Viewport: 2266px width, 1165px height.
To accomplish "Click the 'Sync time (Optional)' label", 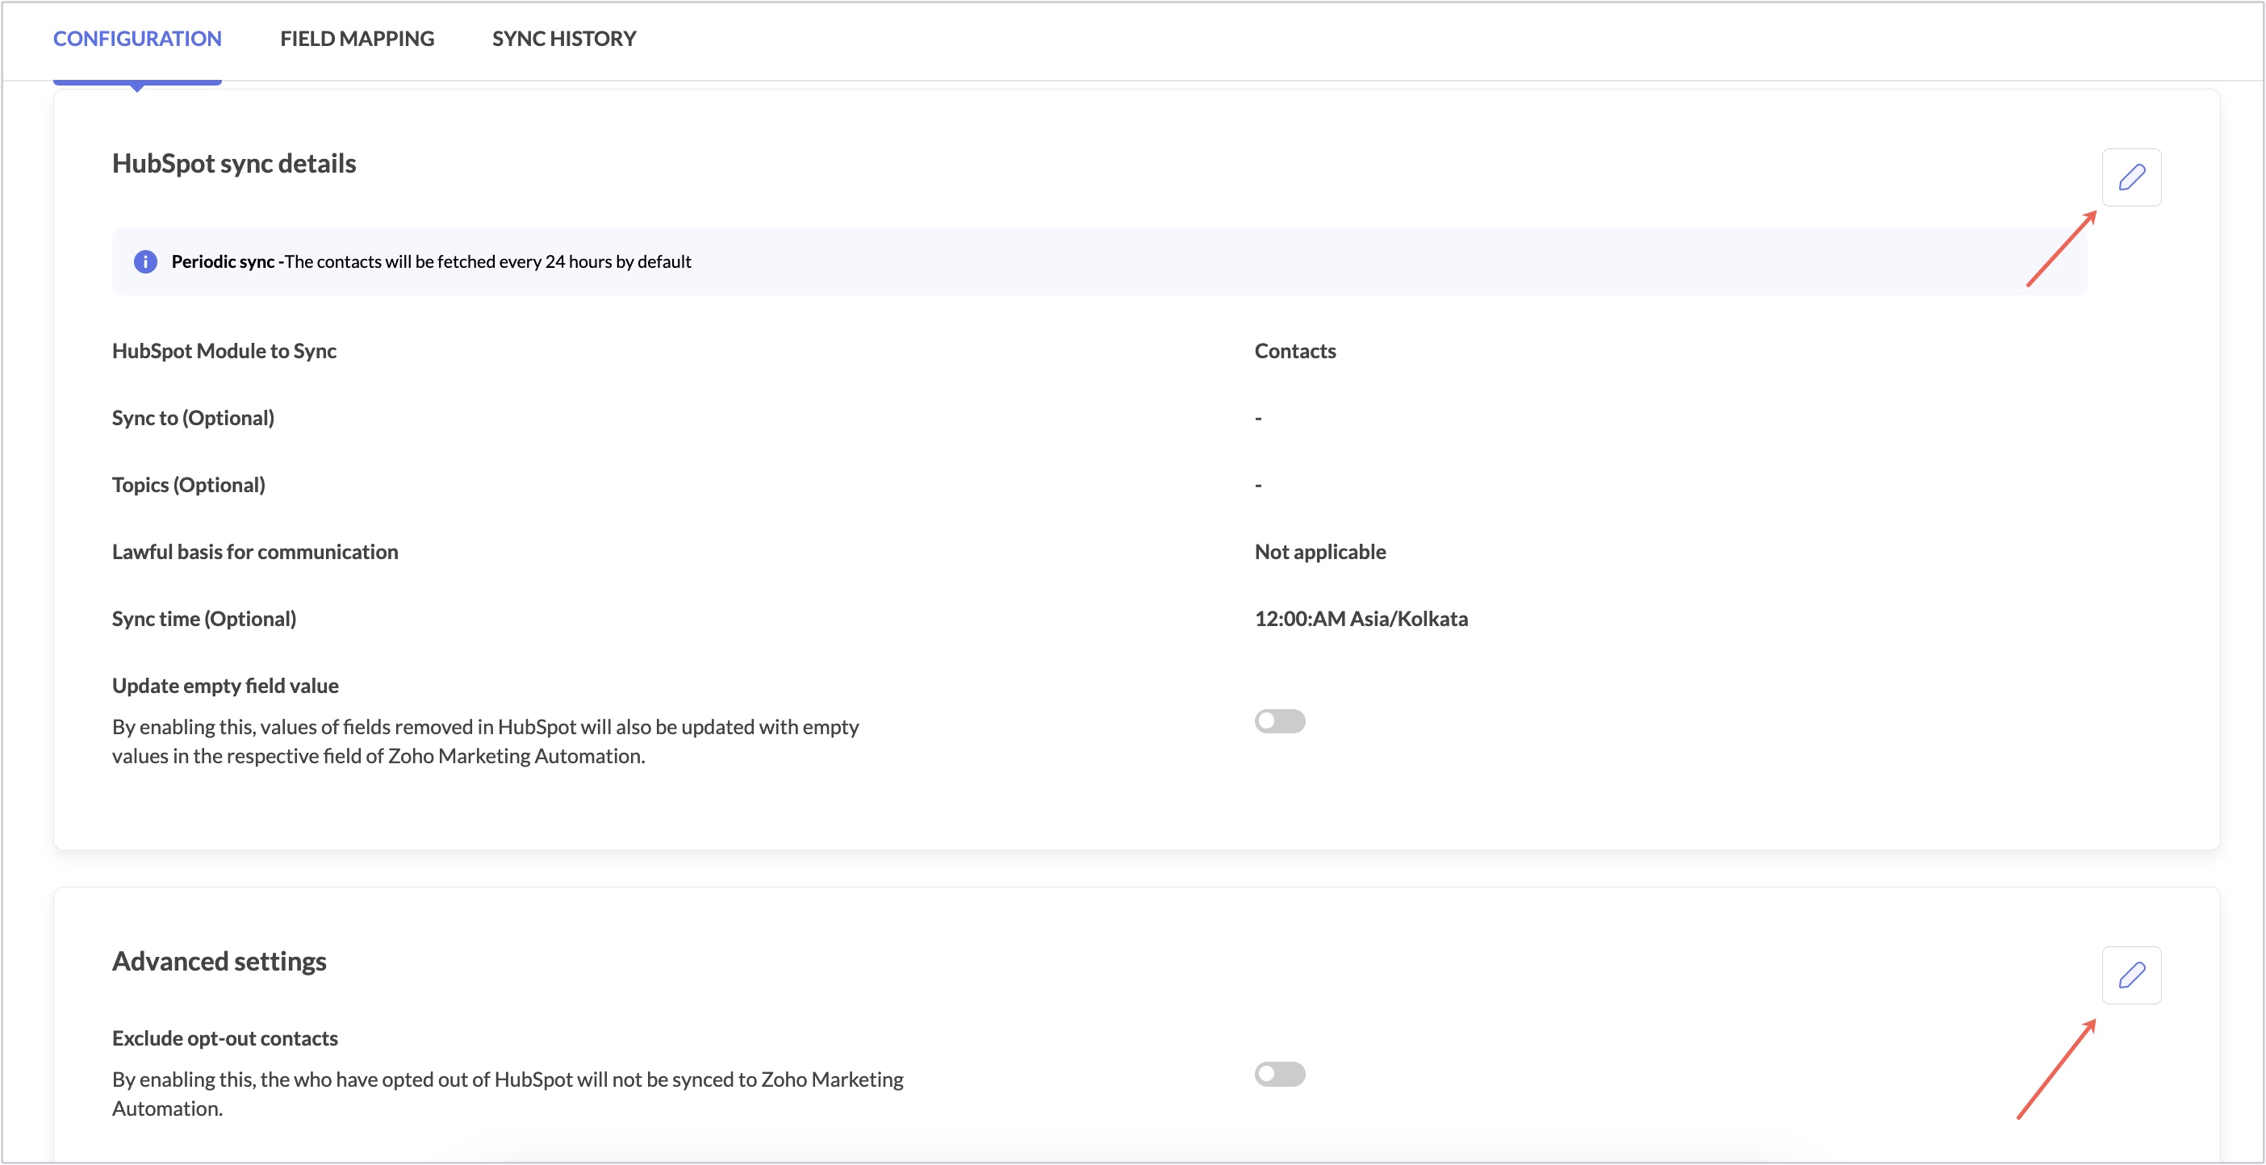I will [x=204, y=619].
